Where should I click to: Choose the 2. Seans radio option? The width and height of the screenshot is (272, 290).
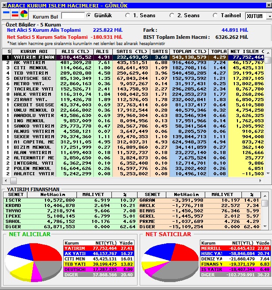pyautogui.click(x=172, y=15)
